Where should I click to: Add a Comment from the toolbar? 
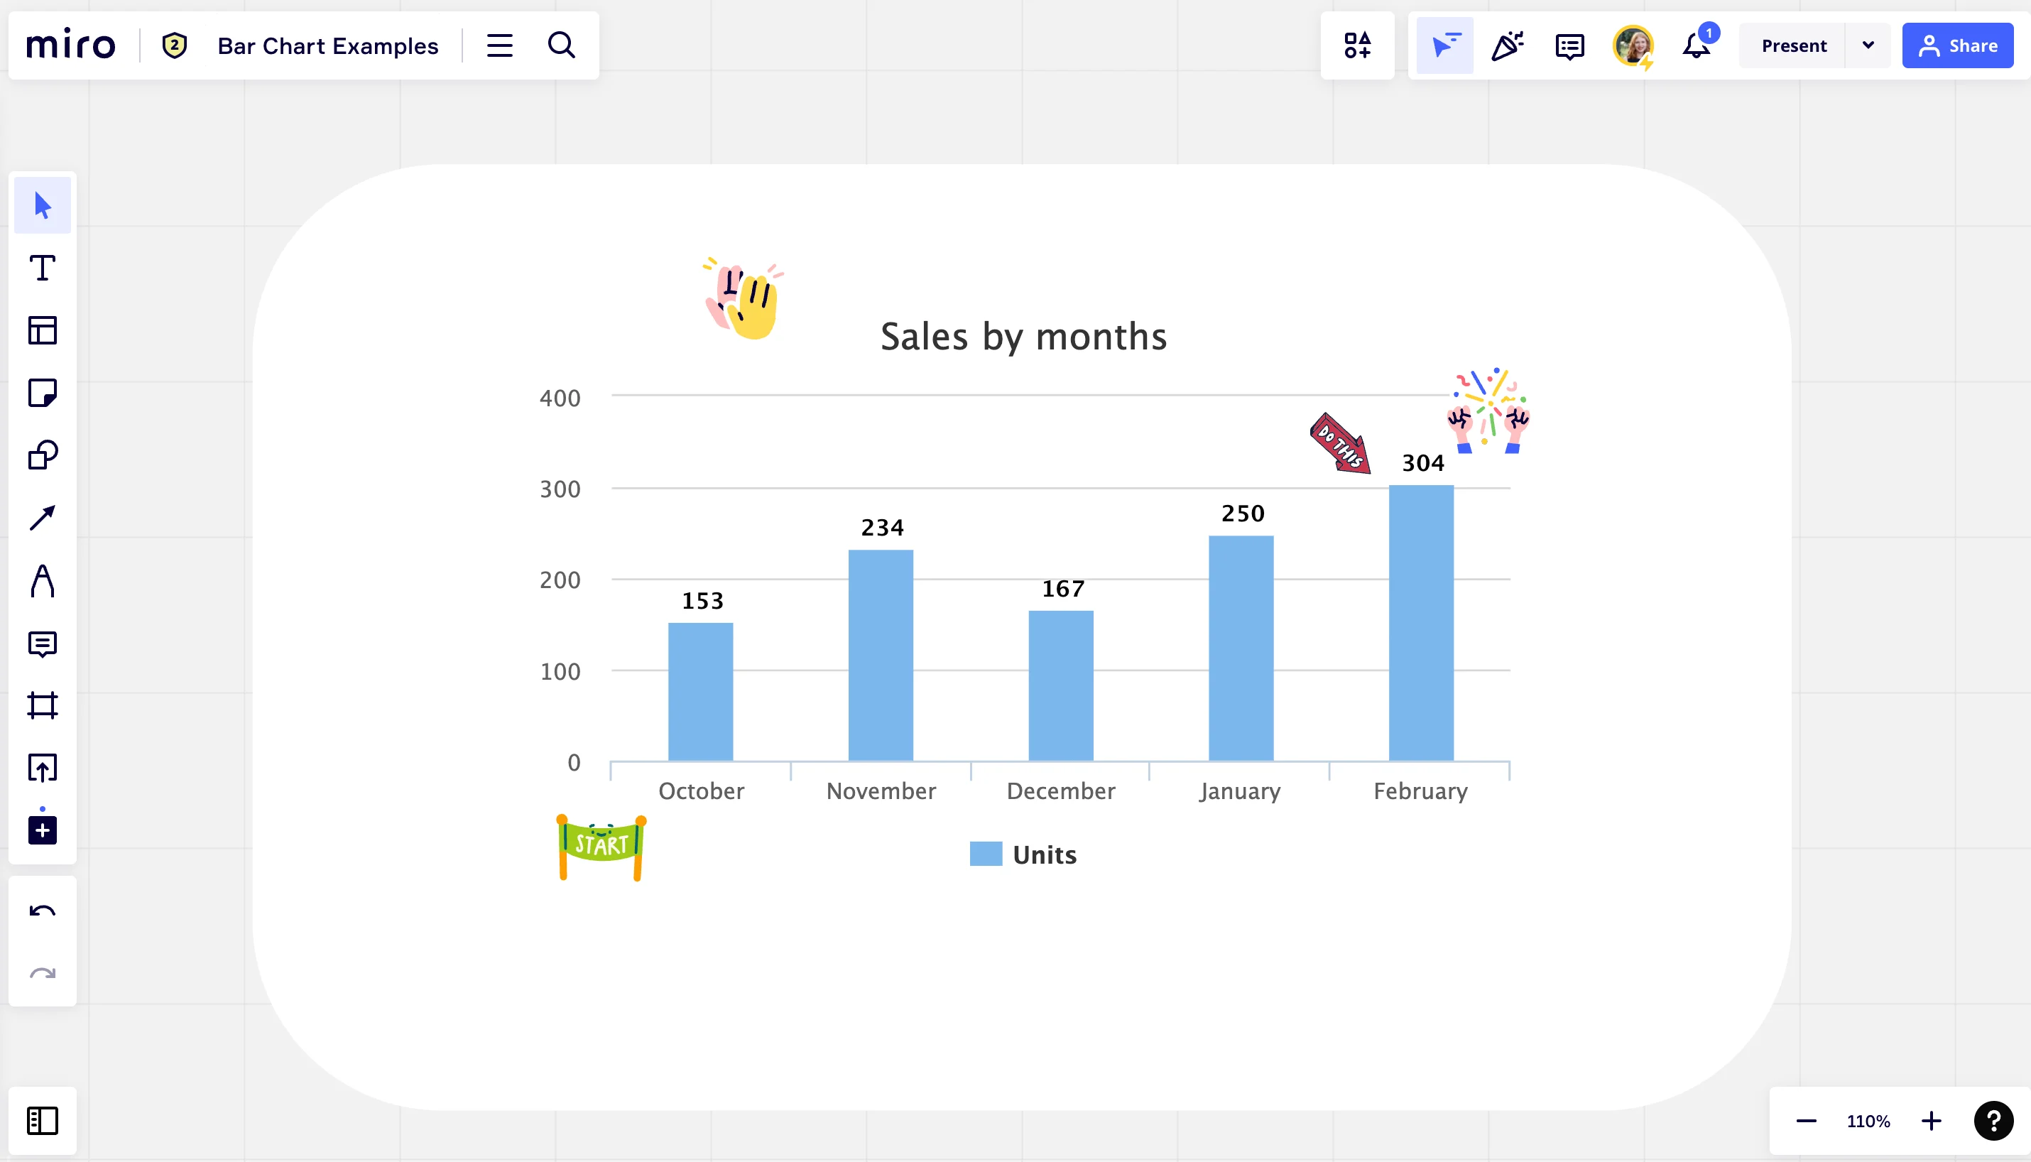click(43, 644)
